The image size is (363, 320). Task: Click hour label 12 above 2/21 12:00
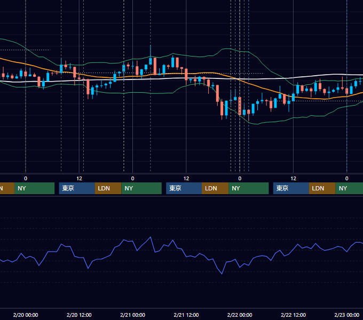(x=186, y=178)
